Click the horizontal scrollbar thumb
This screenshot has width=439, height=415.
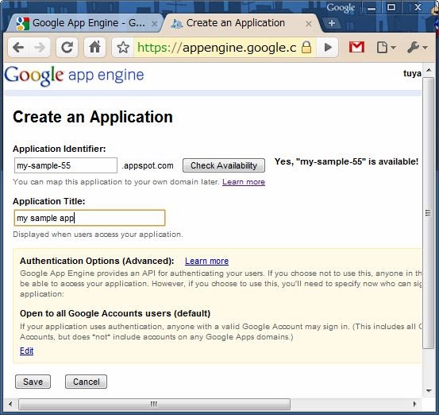coord(154,404)
